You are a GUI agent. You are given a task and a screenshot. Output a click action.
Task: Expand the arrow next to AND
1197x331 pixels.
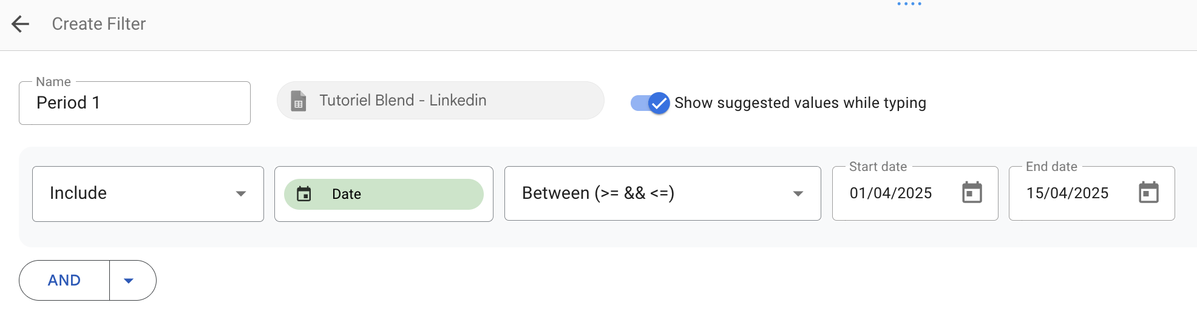pyautogui.click(x=129, y=281)
